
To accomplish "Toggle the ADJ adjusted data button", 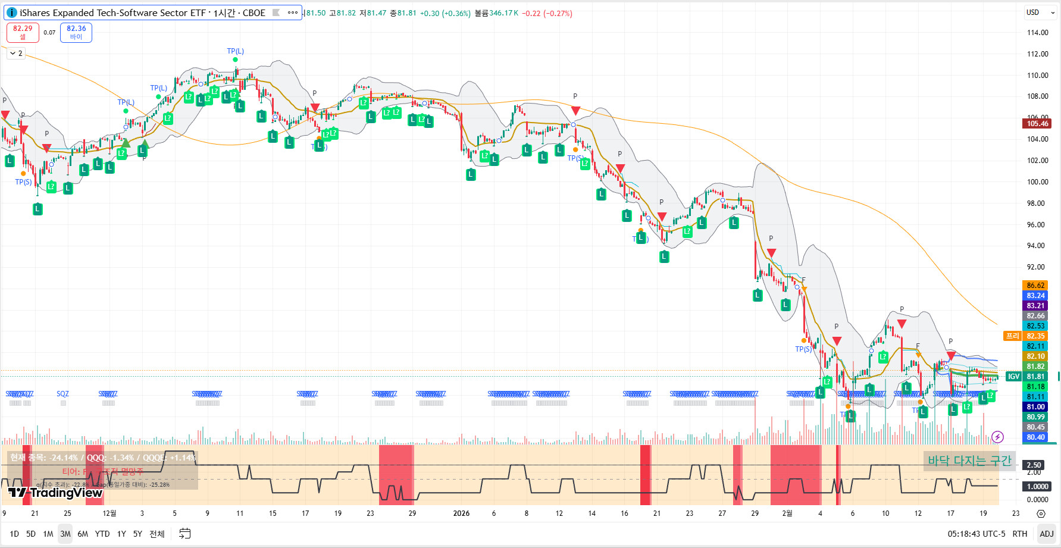I will (x=1047, y=534).
